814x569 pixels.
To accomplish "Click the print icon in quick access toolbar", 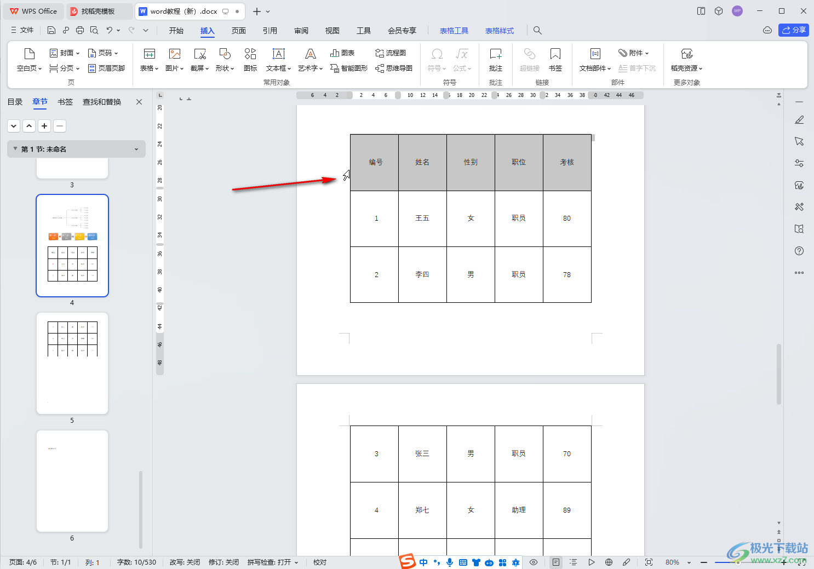I will point(80,30).
